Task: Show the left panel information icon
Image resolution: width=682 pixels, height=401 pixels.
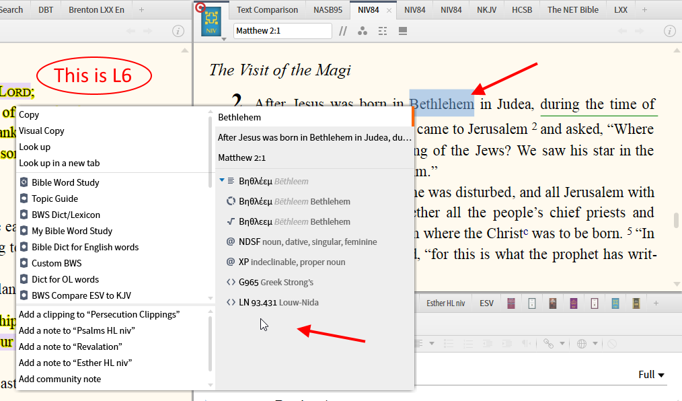Action: 178,31
